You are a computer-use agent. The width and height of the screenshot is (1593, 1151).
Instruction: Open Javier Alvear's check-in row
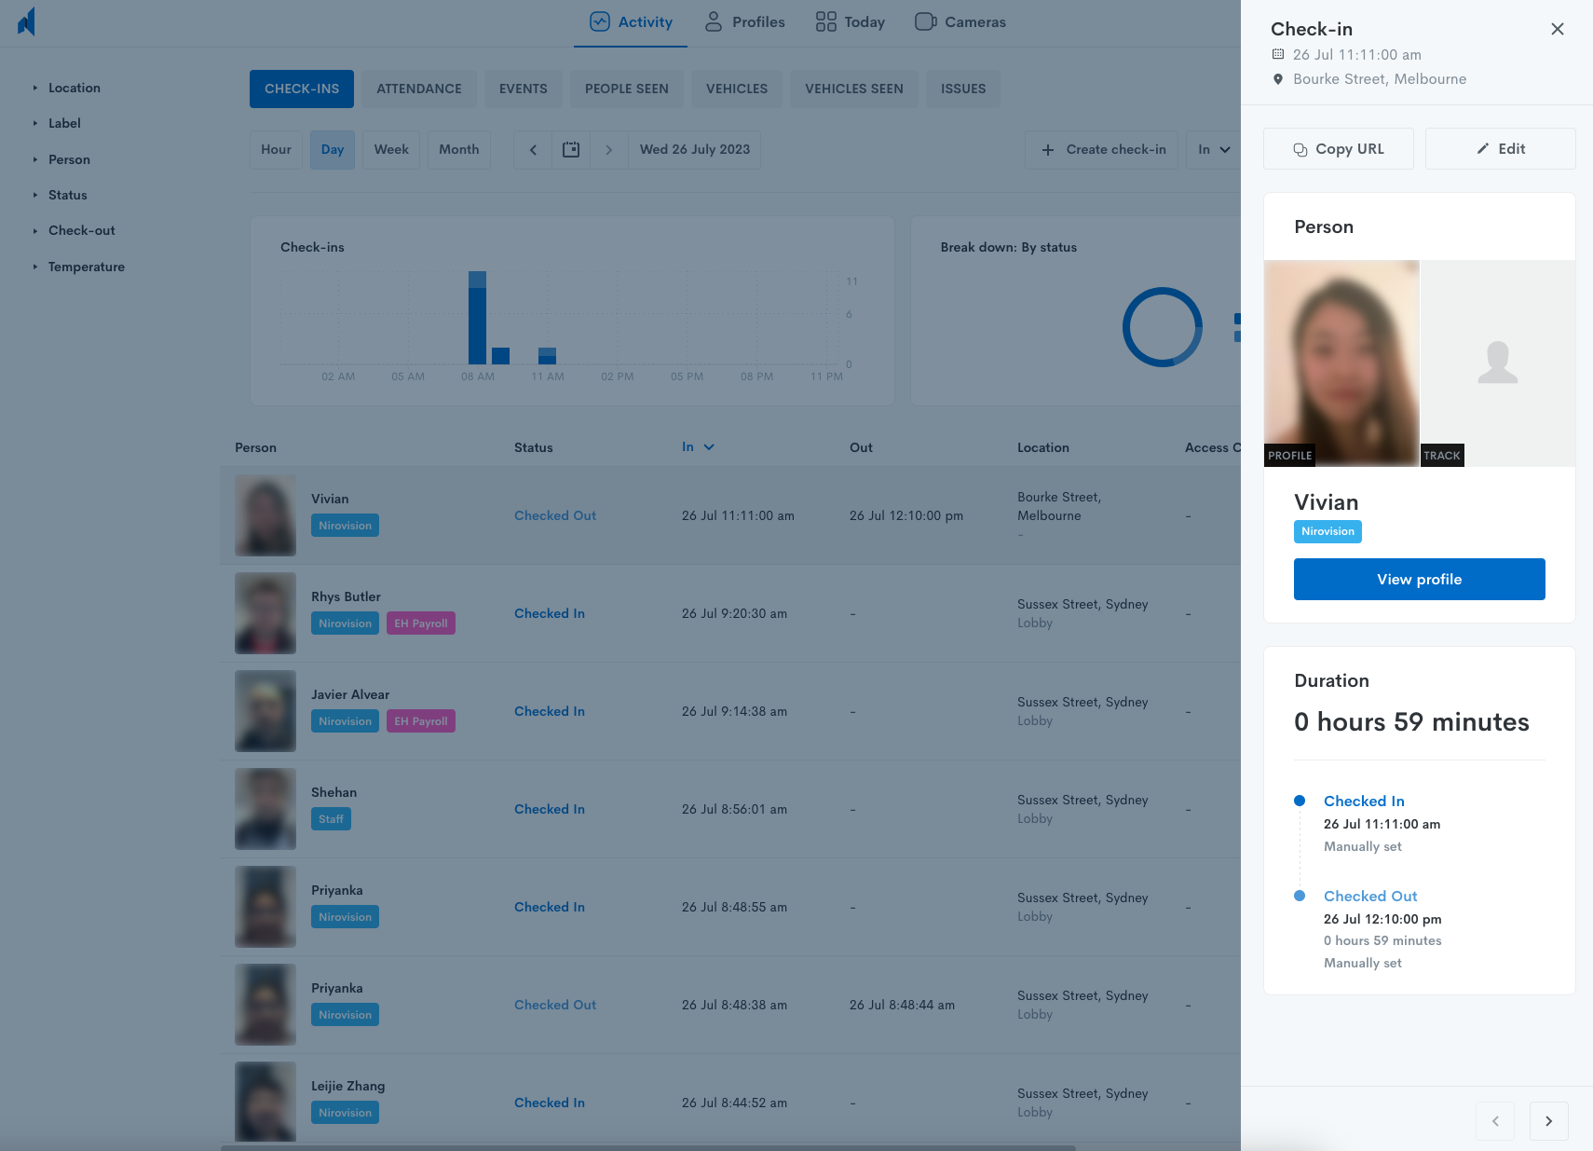point(730,711)
